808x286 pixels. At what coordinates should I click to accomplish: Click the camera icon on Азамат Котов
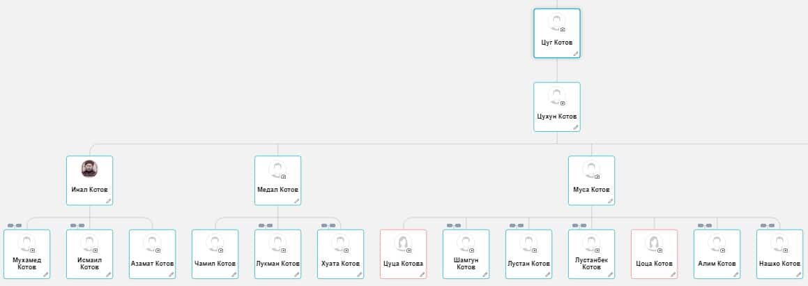(158, 250)
